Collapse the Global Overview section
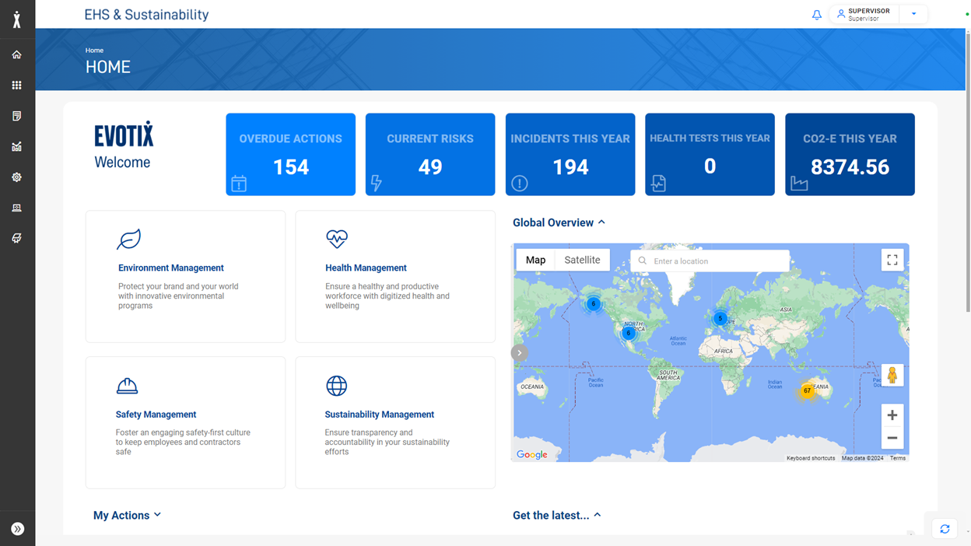971x546 pixels. tap(601, 222)
